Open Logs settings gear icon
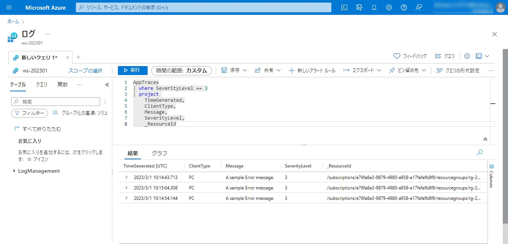The height and width of the screenshot is (244, 508). [467, 56]
